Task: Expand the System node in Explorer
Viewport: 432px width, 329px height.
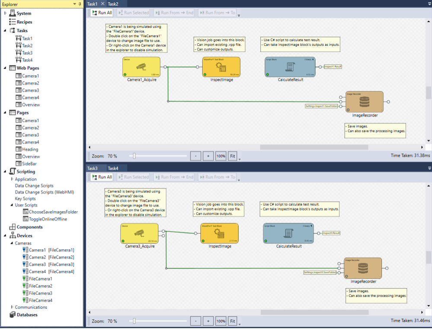Action: 6,13
